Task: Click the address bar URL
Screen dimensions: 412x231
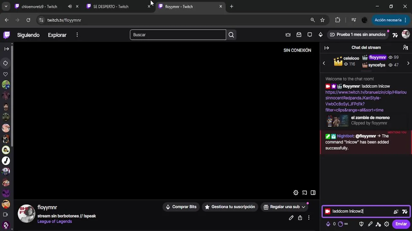Action: [x=64, y=20]
